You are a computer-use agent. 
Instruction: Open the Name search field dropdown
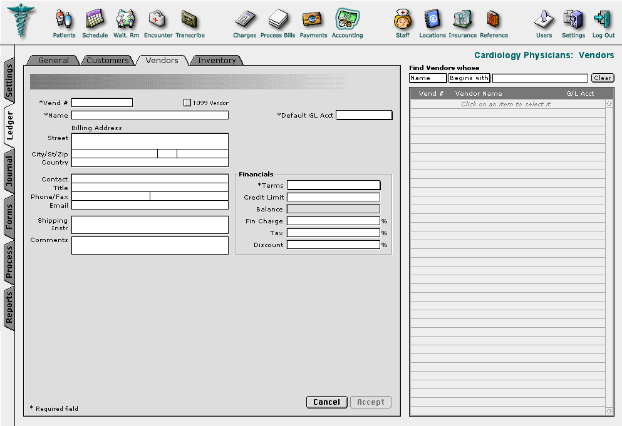click(428, 78)
